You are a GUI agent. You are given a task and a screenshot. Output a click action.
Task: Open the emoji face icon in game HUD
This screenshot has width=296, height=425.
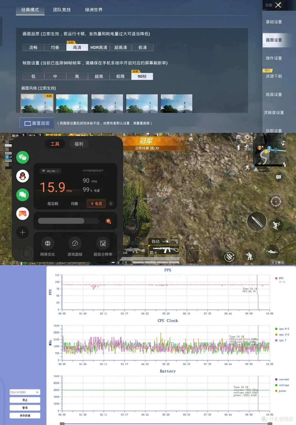[239, 137]
